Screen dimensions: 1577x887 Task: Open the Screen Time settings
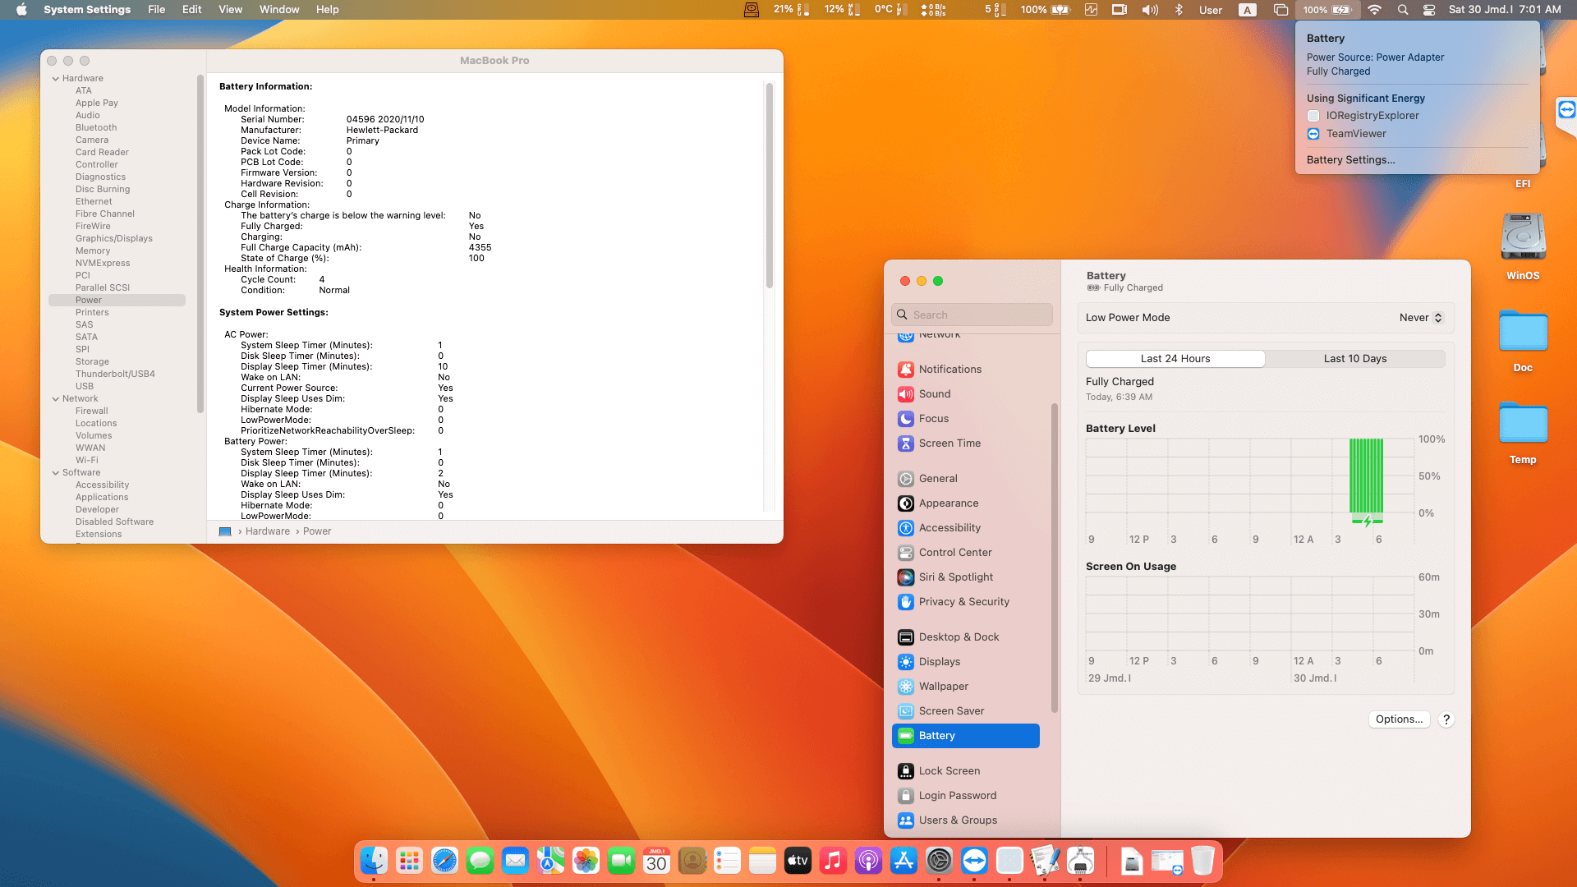(x=949, y=443)
